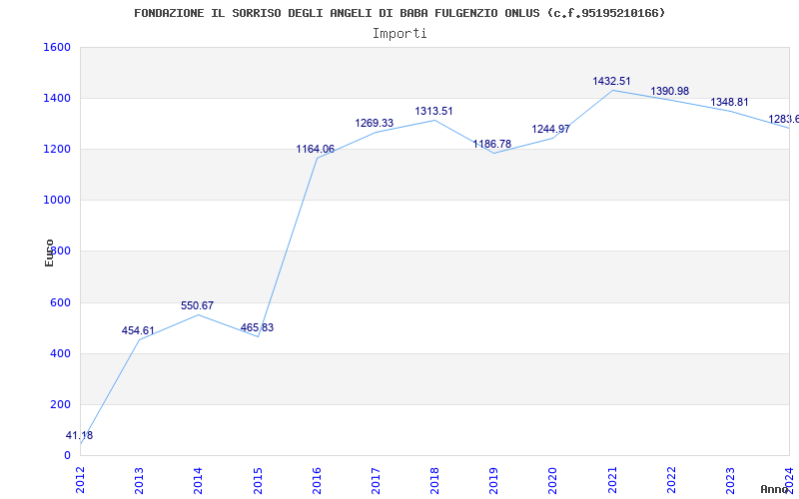Viewport: 799px width, 499px height.
Task: Click the 2022 x-axis year label
Action: [x=671, y=481]
